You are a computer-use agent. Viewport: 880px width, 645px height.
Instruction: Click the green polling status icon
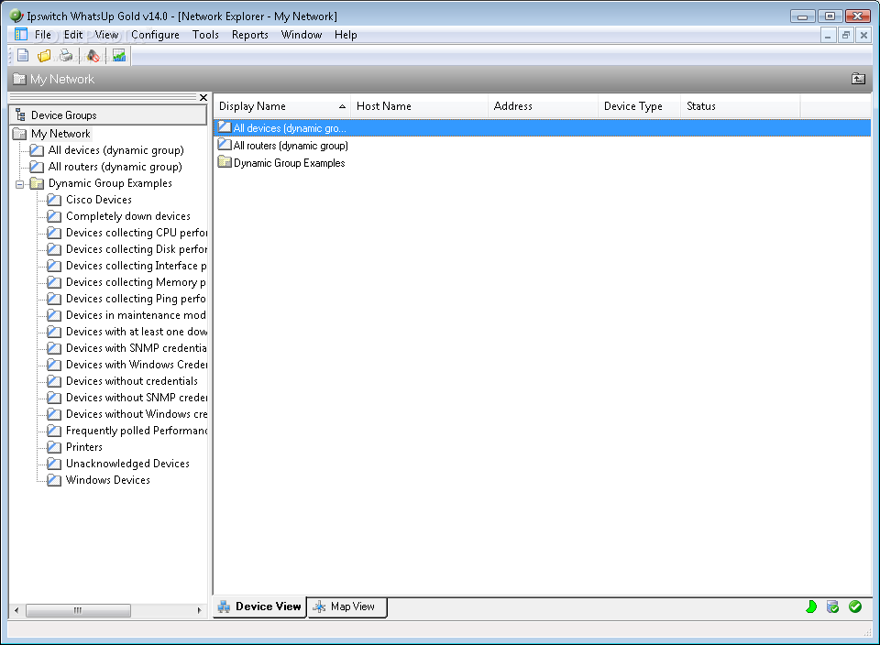(811, 607)
